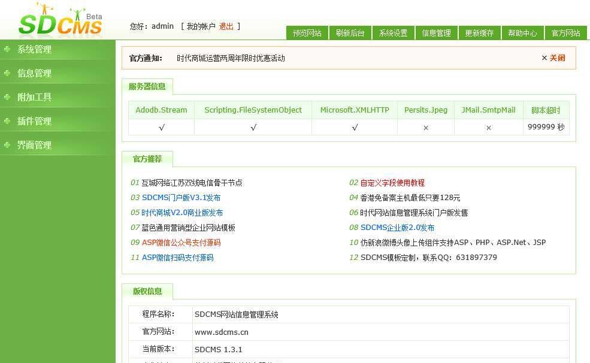Click the check mark under Scripting.FileSystemObject
The width and height of the screenshot is (590, 363).
click(253, 128)
